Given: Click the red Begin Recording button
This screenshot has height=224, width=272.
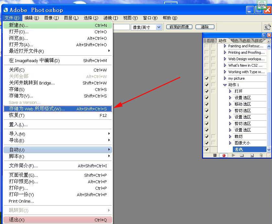Looking at the screenshot, I should tap(224, 155).
